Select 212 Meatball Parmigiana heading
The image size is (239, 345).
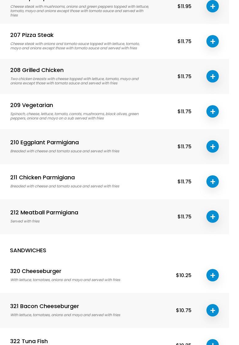(44, 213)
